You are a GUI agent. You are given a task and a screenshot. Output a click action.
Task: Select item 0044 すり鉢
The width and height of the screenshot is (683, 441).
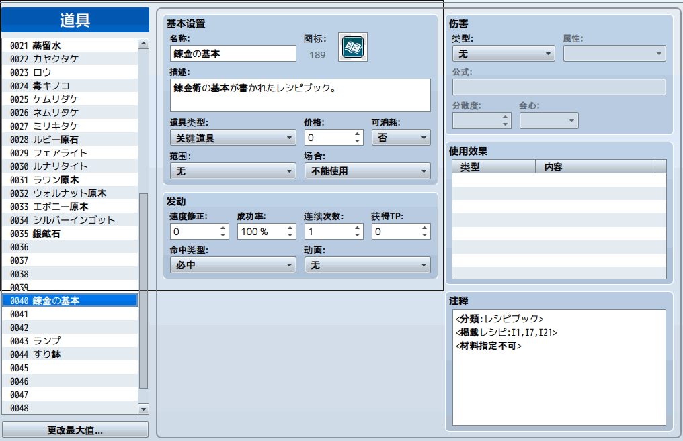[x=70, y=354]
